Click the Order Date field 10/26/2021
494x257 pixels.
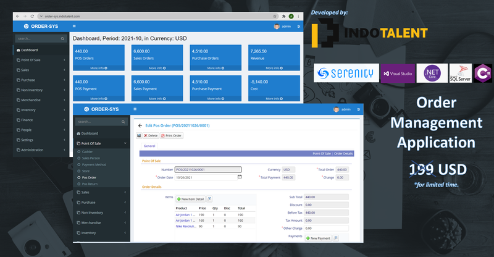coord(206,177)
